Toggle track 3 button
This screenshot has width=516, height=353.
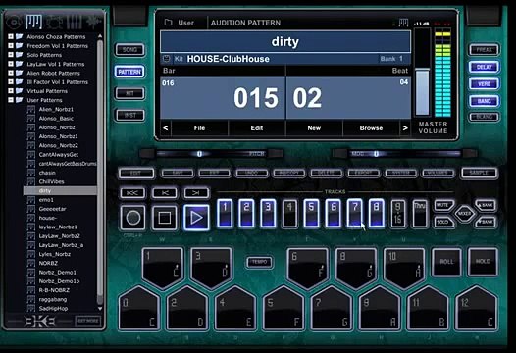coord(268,213)
